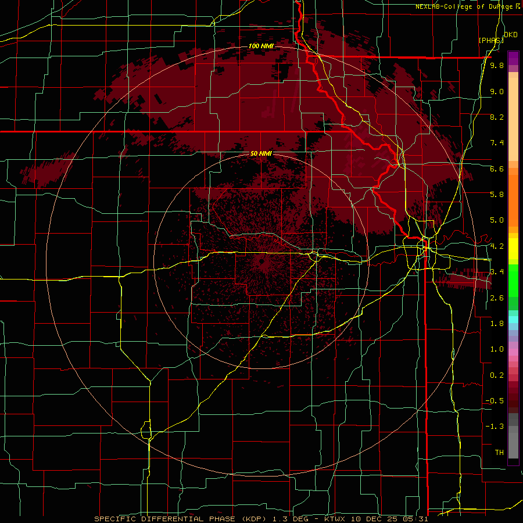Click the 5.8 value on the color scale
This screenshot has height=523, width=523.
point(497,195)
